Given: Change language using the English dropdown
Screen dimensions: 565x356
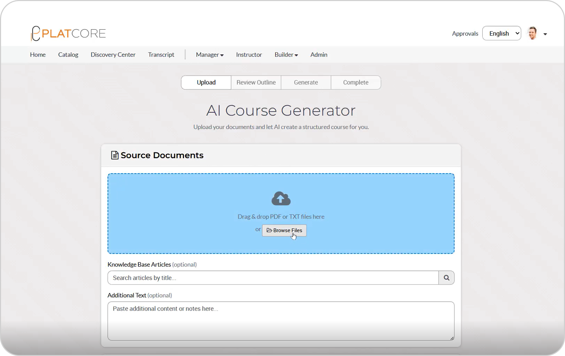Looking at the screenshot, I should click(x=501, y=33).
